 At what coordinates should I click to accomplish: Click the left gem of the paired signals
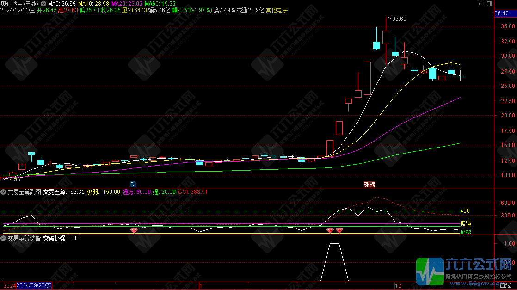[330, 230]
